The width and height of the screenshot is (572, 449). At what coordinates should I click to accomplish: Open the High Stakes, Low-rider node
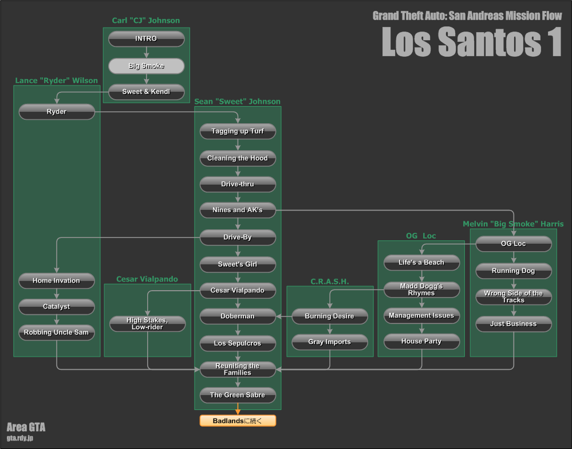pos(147,324)
